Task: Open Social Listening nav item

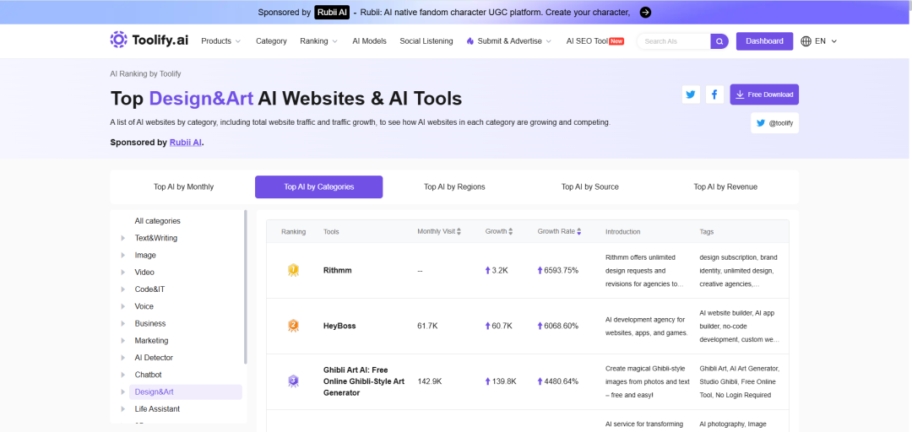Action: pos(426,41)
